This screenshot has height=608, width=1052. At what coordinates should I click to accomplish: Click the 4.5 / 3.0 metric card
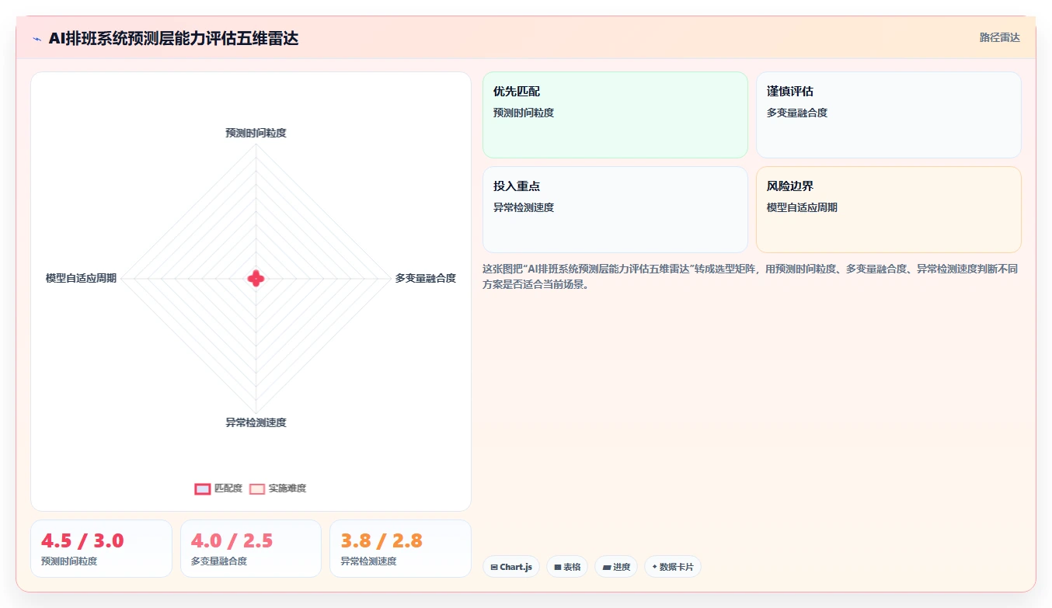(x=101, y=549)
